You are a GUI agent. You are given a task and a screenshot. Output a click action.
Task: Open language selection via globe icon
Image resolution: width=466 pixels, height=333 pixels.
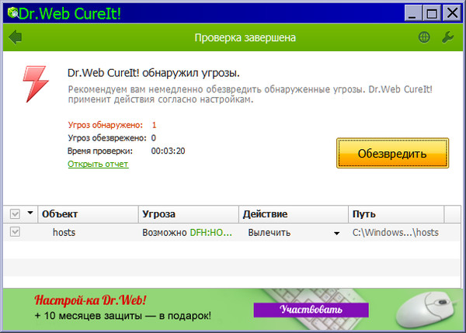pos(424,37)
